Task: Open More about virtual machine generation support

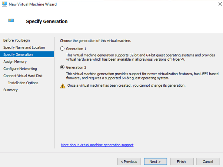Action: pos(97,145)
